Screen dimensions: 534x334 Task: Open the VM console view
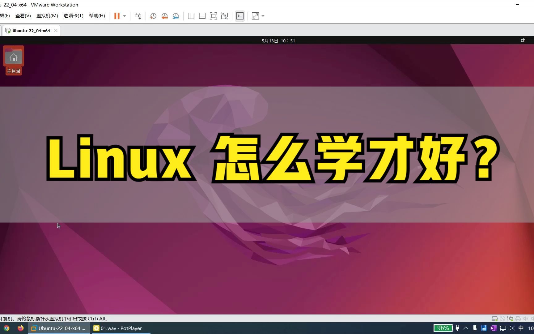[x=240, y=16]
